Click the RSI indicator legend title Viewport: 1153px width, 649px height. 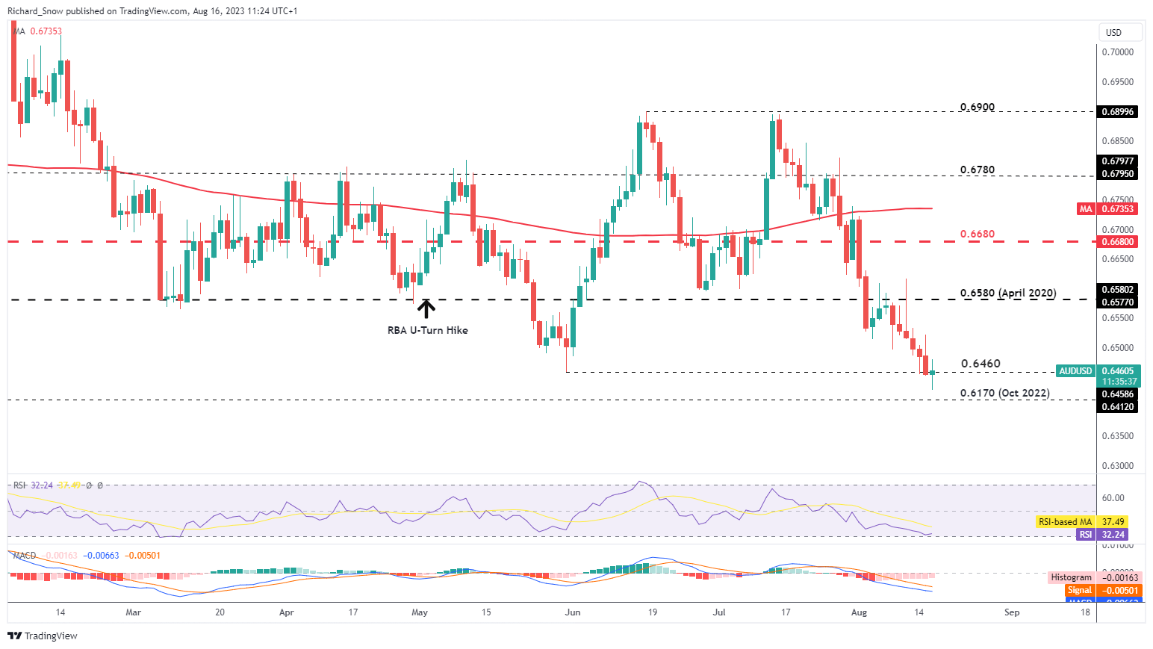coord(19,485)
